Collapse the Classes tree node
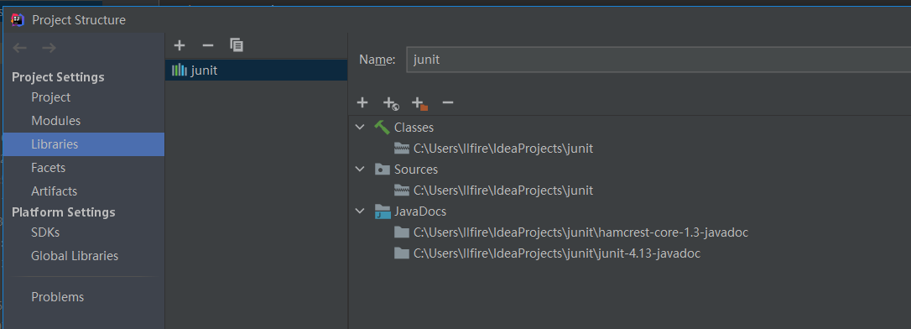This screenshot has width=911, height=329. (x=360, y=128)
